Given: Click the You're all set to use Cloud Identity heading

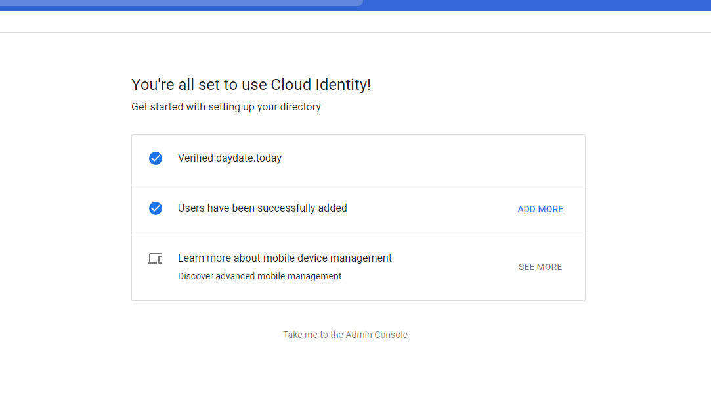Looking at the screenshot, I should point(251,85).
